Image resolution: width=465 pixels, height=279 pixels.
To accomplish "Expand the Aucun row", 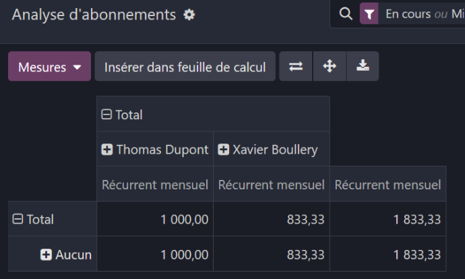I will tap(46, 254).
